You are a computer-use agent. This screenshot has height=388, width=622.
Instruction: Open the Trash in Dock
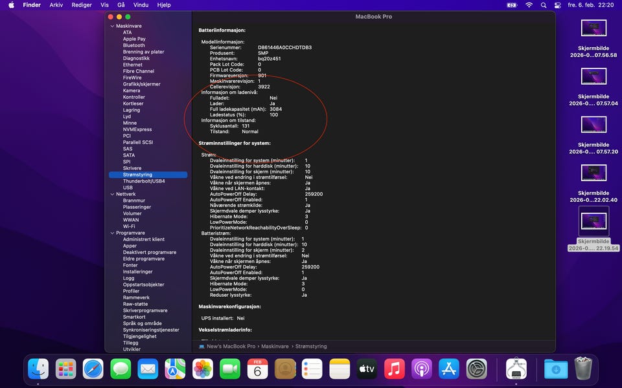(x=583, y=369)
